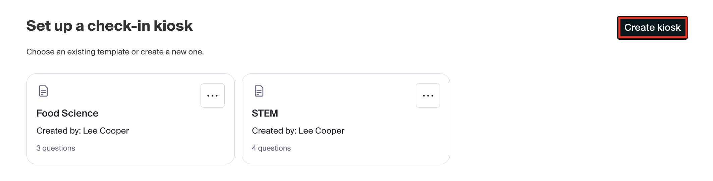Choose the Food Science template card
The width and height of the screenshot is (713, 181).
(130, 119)
